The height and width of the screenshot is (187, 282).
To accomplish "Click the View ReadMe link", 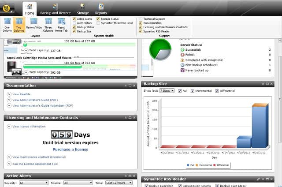I will click(x=22, y=94).
